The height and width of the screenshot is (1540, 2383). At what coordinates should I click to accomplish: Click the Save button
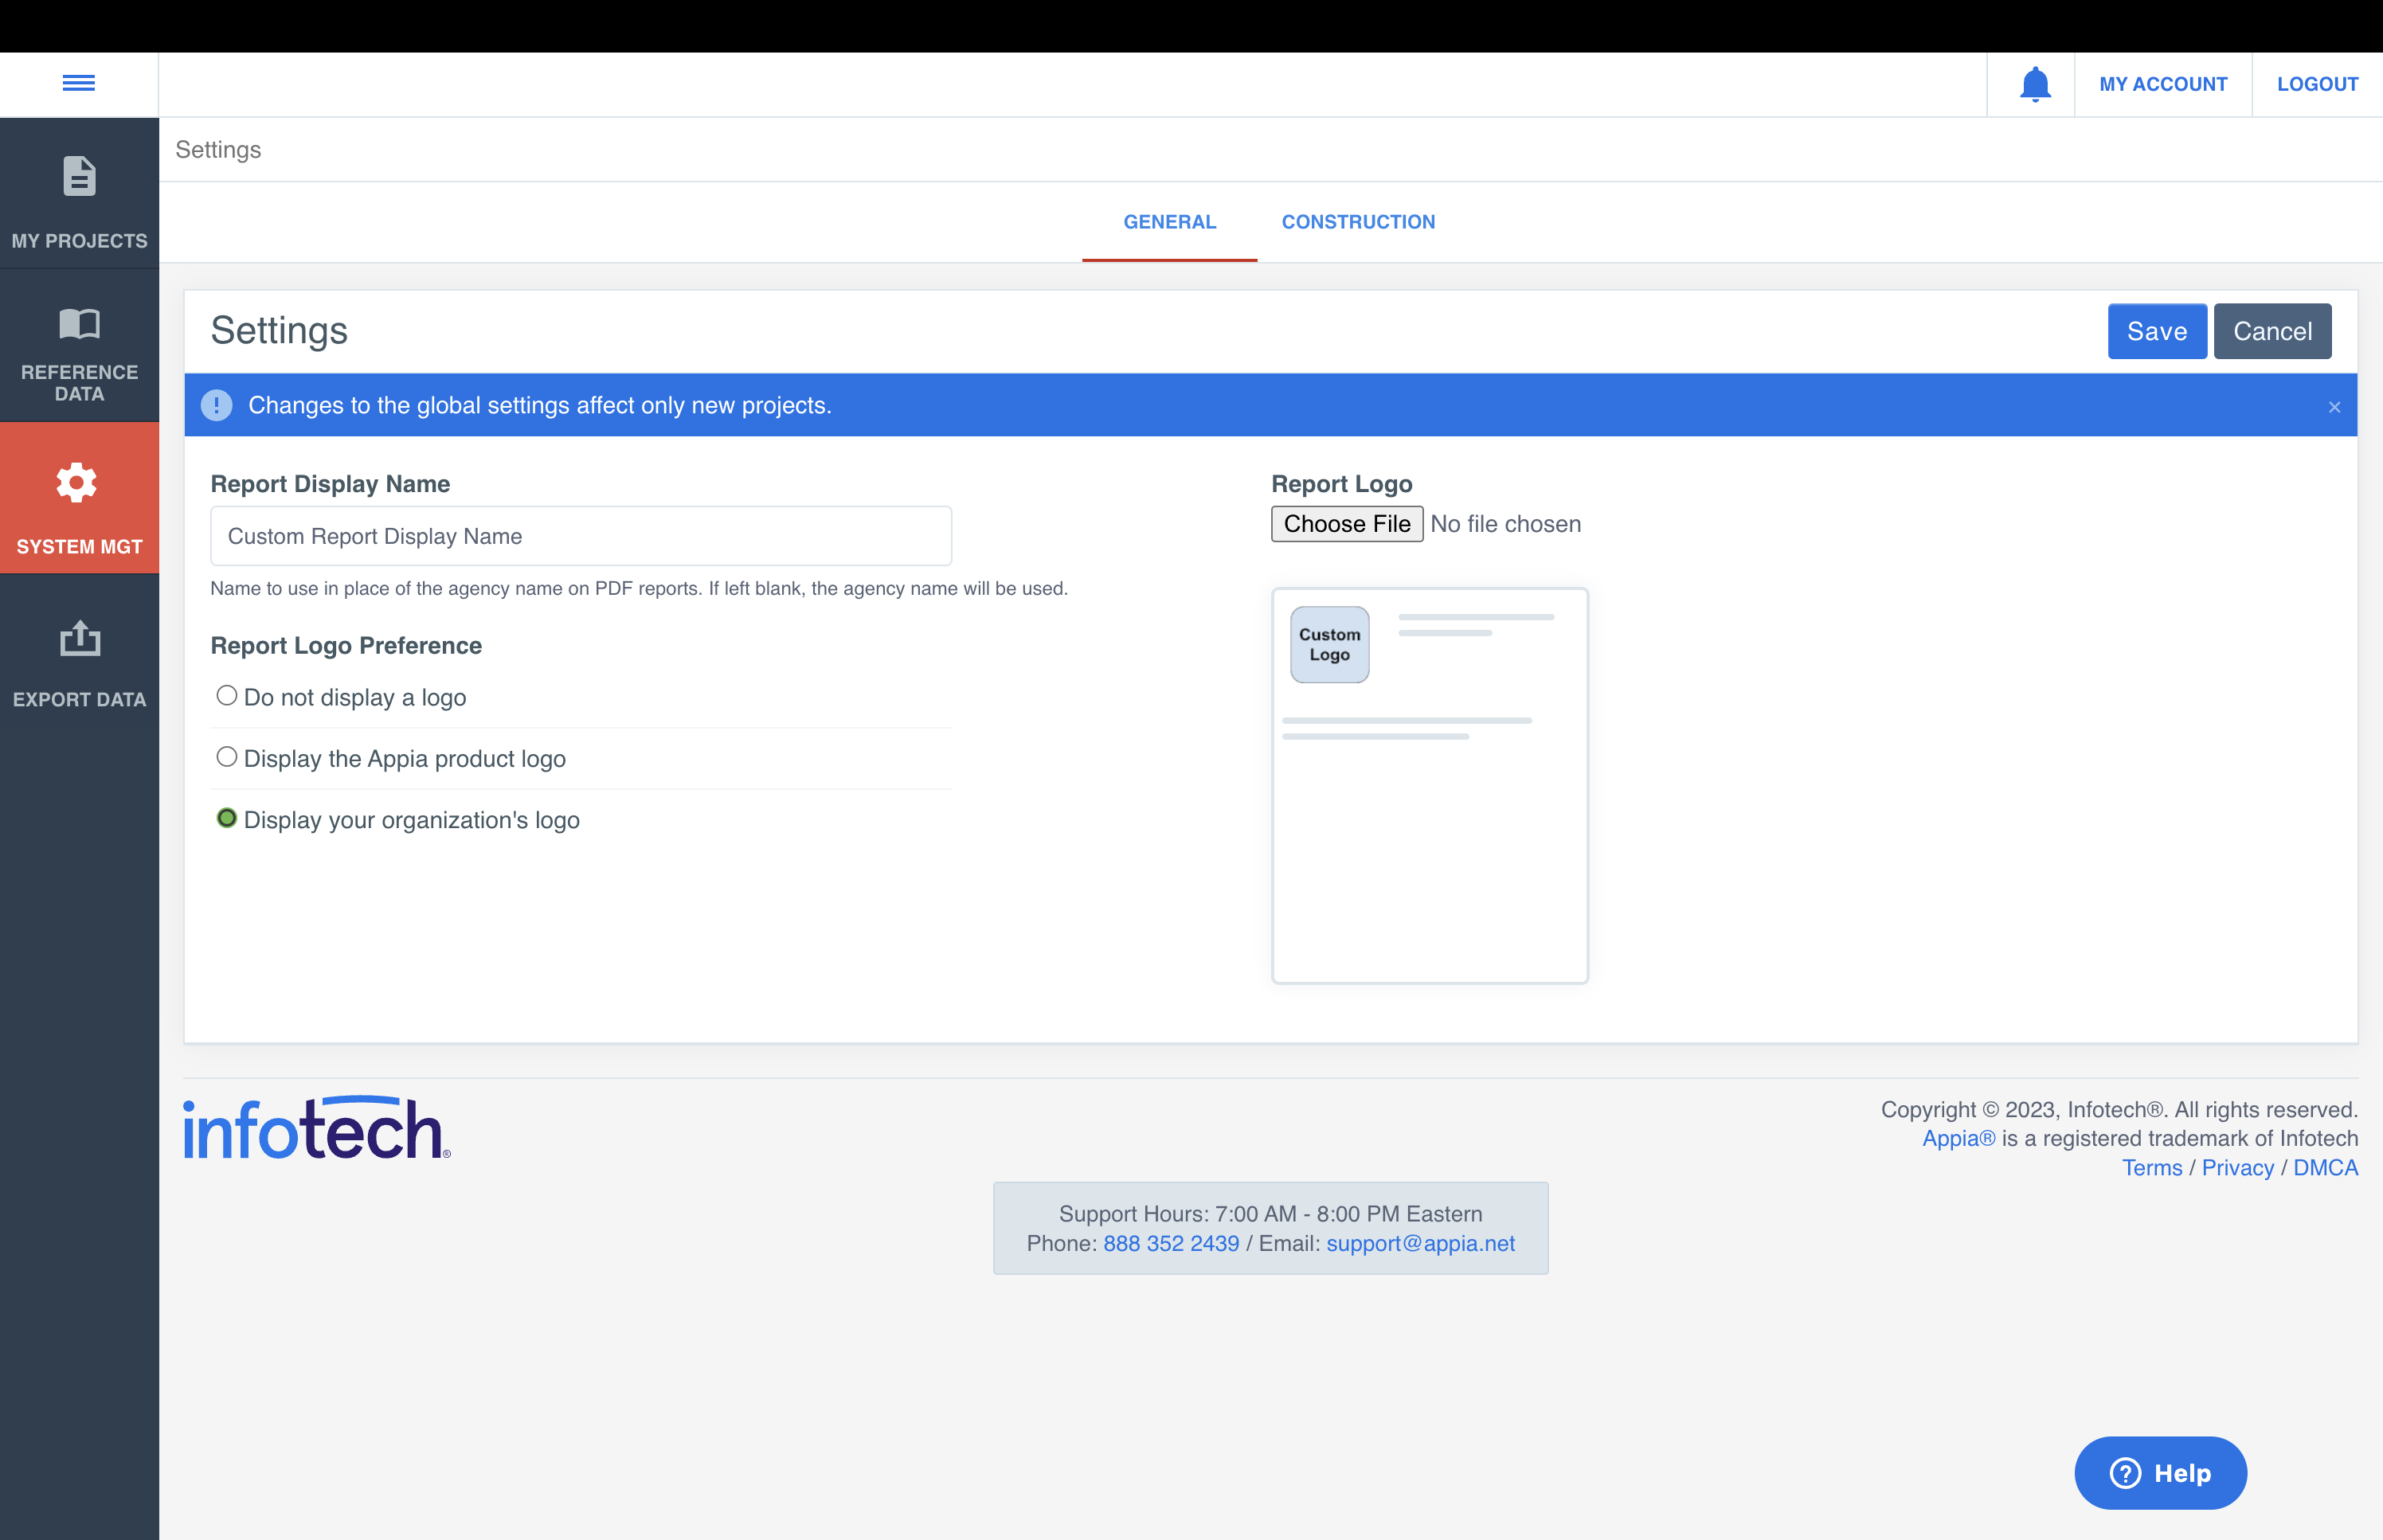2156,331
